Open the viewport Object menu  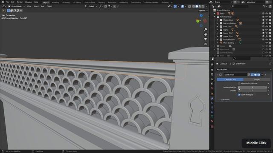tap(49, 6)
